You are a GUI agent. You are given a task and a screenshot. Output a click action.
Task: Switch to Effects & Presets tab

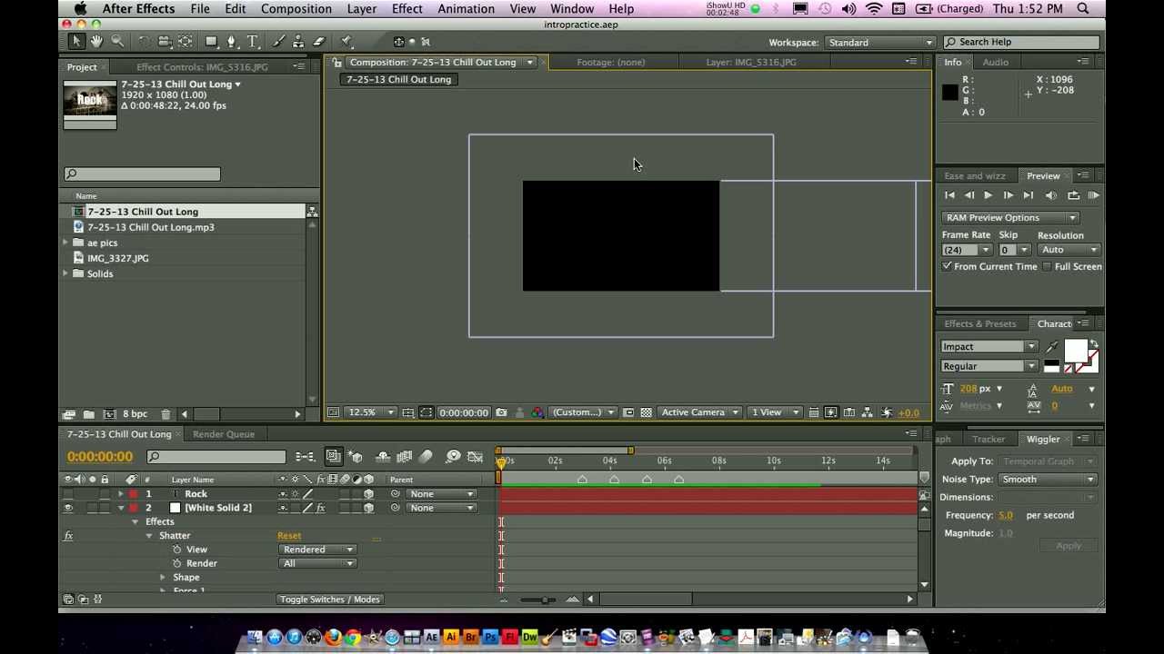tap(979, 324)
